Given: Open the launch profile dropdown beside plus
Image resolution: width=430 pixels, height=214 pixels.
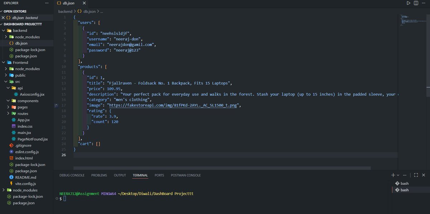Looking at the screenshot, I should (398, 175).
